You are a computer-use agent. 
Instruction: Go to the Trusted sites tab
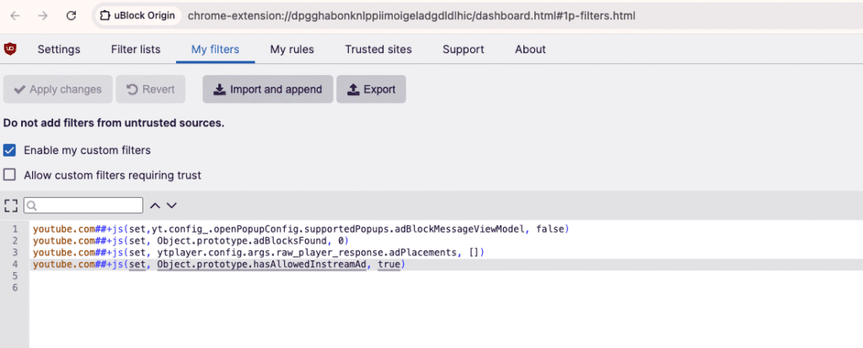[378, 50]
